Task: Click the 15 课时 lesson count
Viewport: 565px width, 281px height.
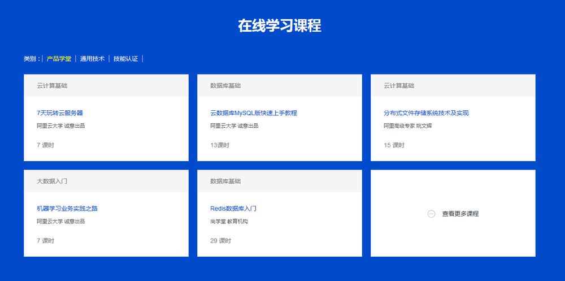Action: (394, 145)
